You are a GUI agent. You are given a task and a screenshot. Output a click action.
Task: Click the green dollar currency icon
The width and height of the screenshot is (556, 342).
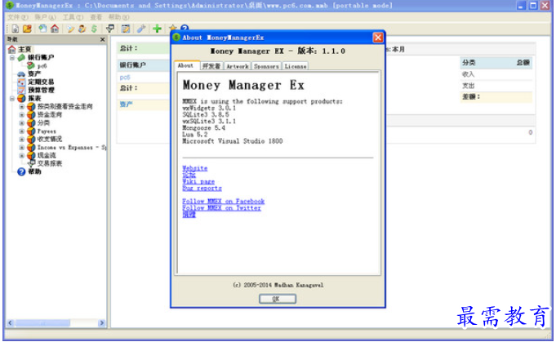(x=94, y=29)
